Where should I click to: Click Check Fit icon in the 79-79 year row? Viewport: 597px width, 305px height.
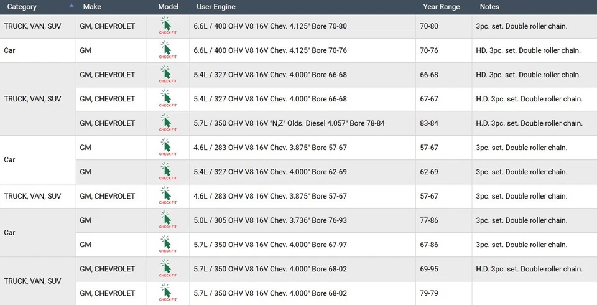point(165,293)
